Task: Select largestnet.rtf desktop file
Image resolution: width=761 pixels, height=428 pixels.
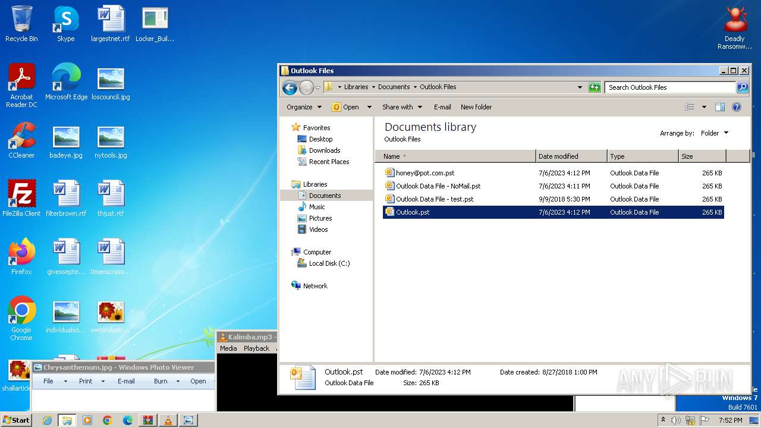Action: coord(111,24)
